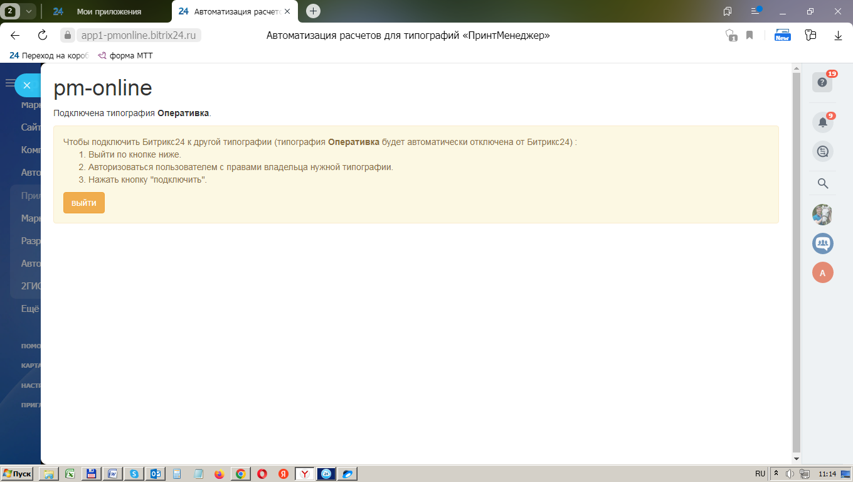Open «Комп» item in left menu
The width and height of the screenshot is (853, 482).
31,150
